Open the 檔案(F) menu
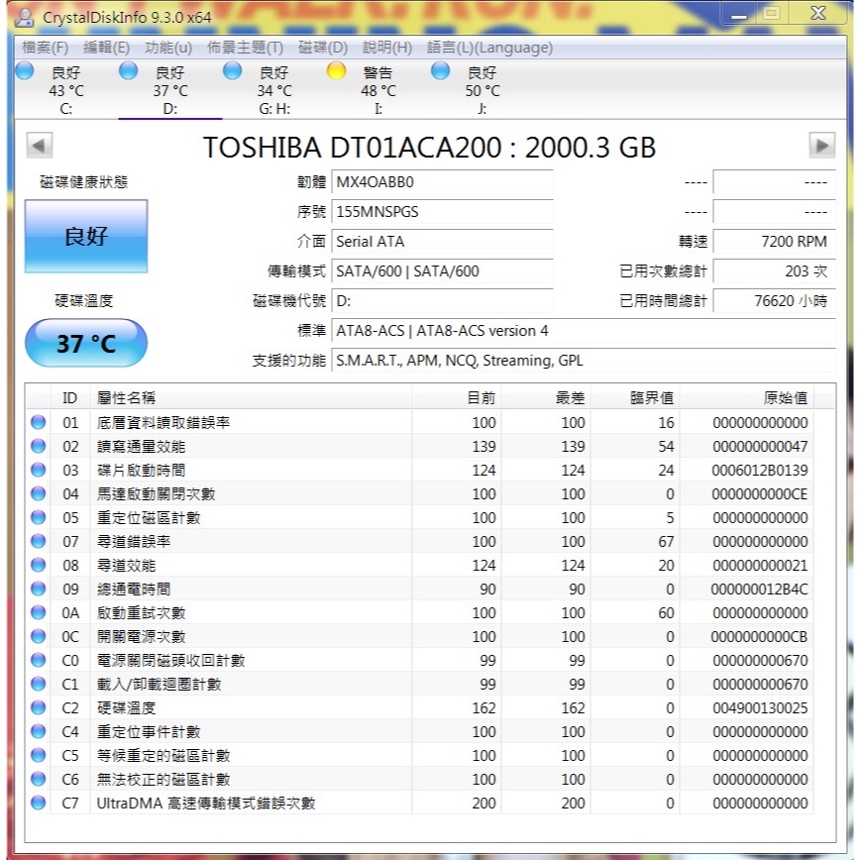Screen dimensions: 860x860 pyautogui.click(x=45, y=48)
